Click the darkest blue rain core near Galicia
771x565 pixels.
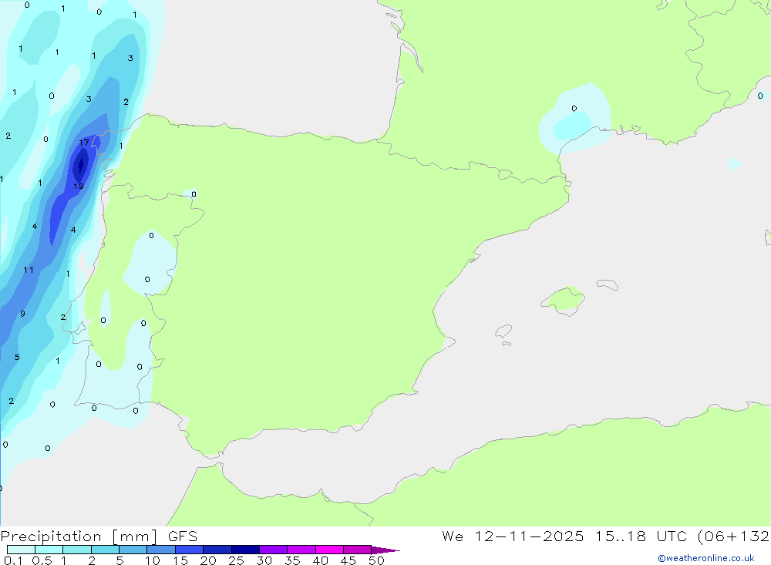pos(81,165)
